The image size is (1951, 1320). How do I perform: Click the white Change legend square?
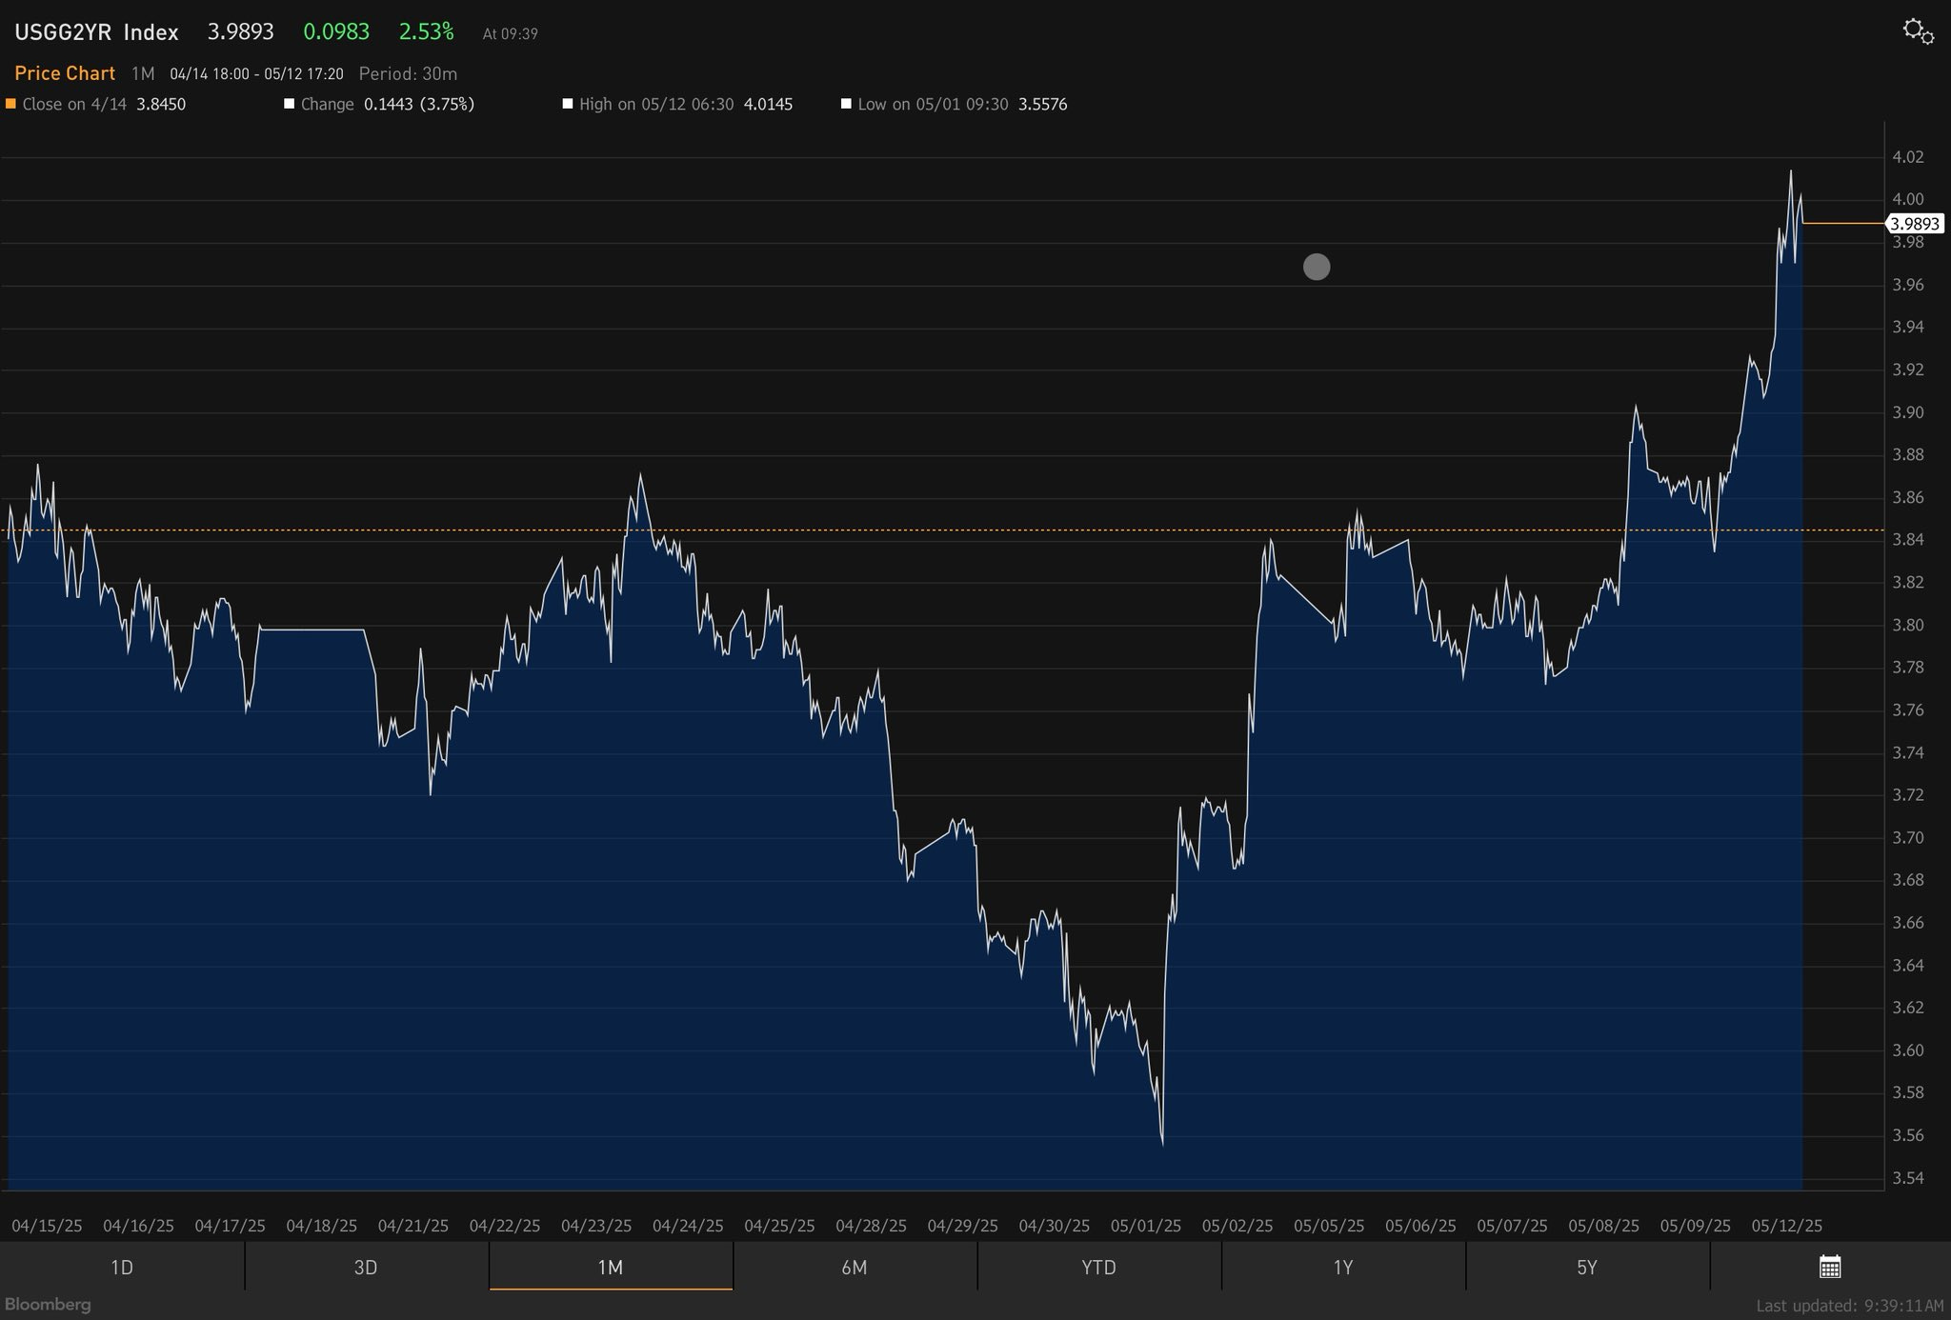coord(289,104)
